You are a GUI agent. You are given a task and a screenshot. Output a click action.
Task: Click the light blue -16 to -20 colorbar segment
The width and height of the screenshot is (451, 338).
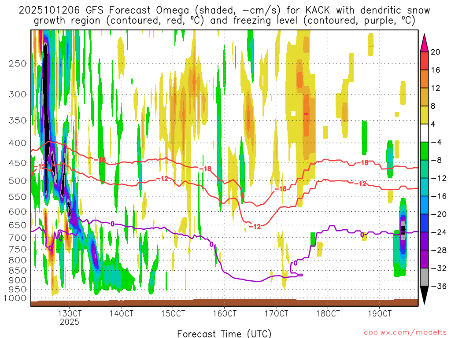point(424,205)
